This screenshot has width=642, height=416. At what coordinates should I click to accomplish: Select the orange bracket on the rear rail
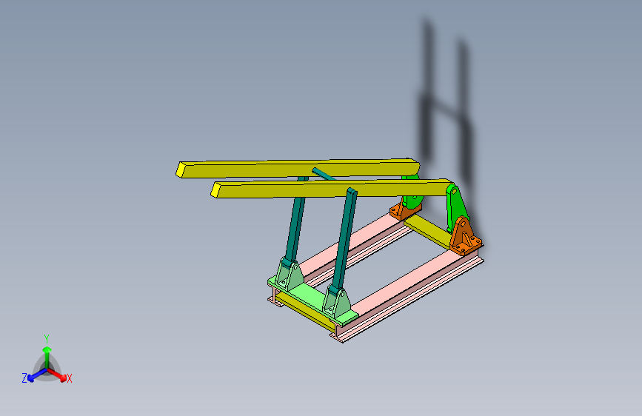tap(404, 209)
